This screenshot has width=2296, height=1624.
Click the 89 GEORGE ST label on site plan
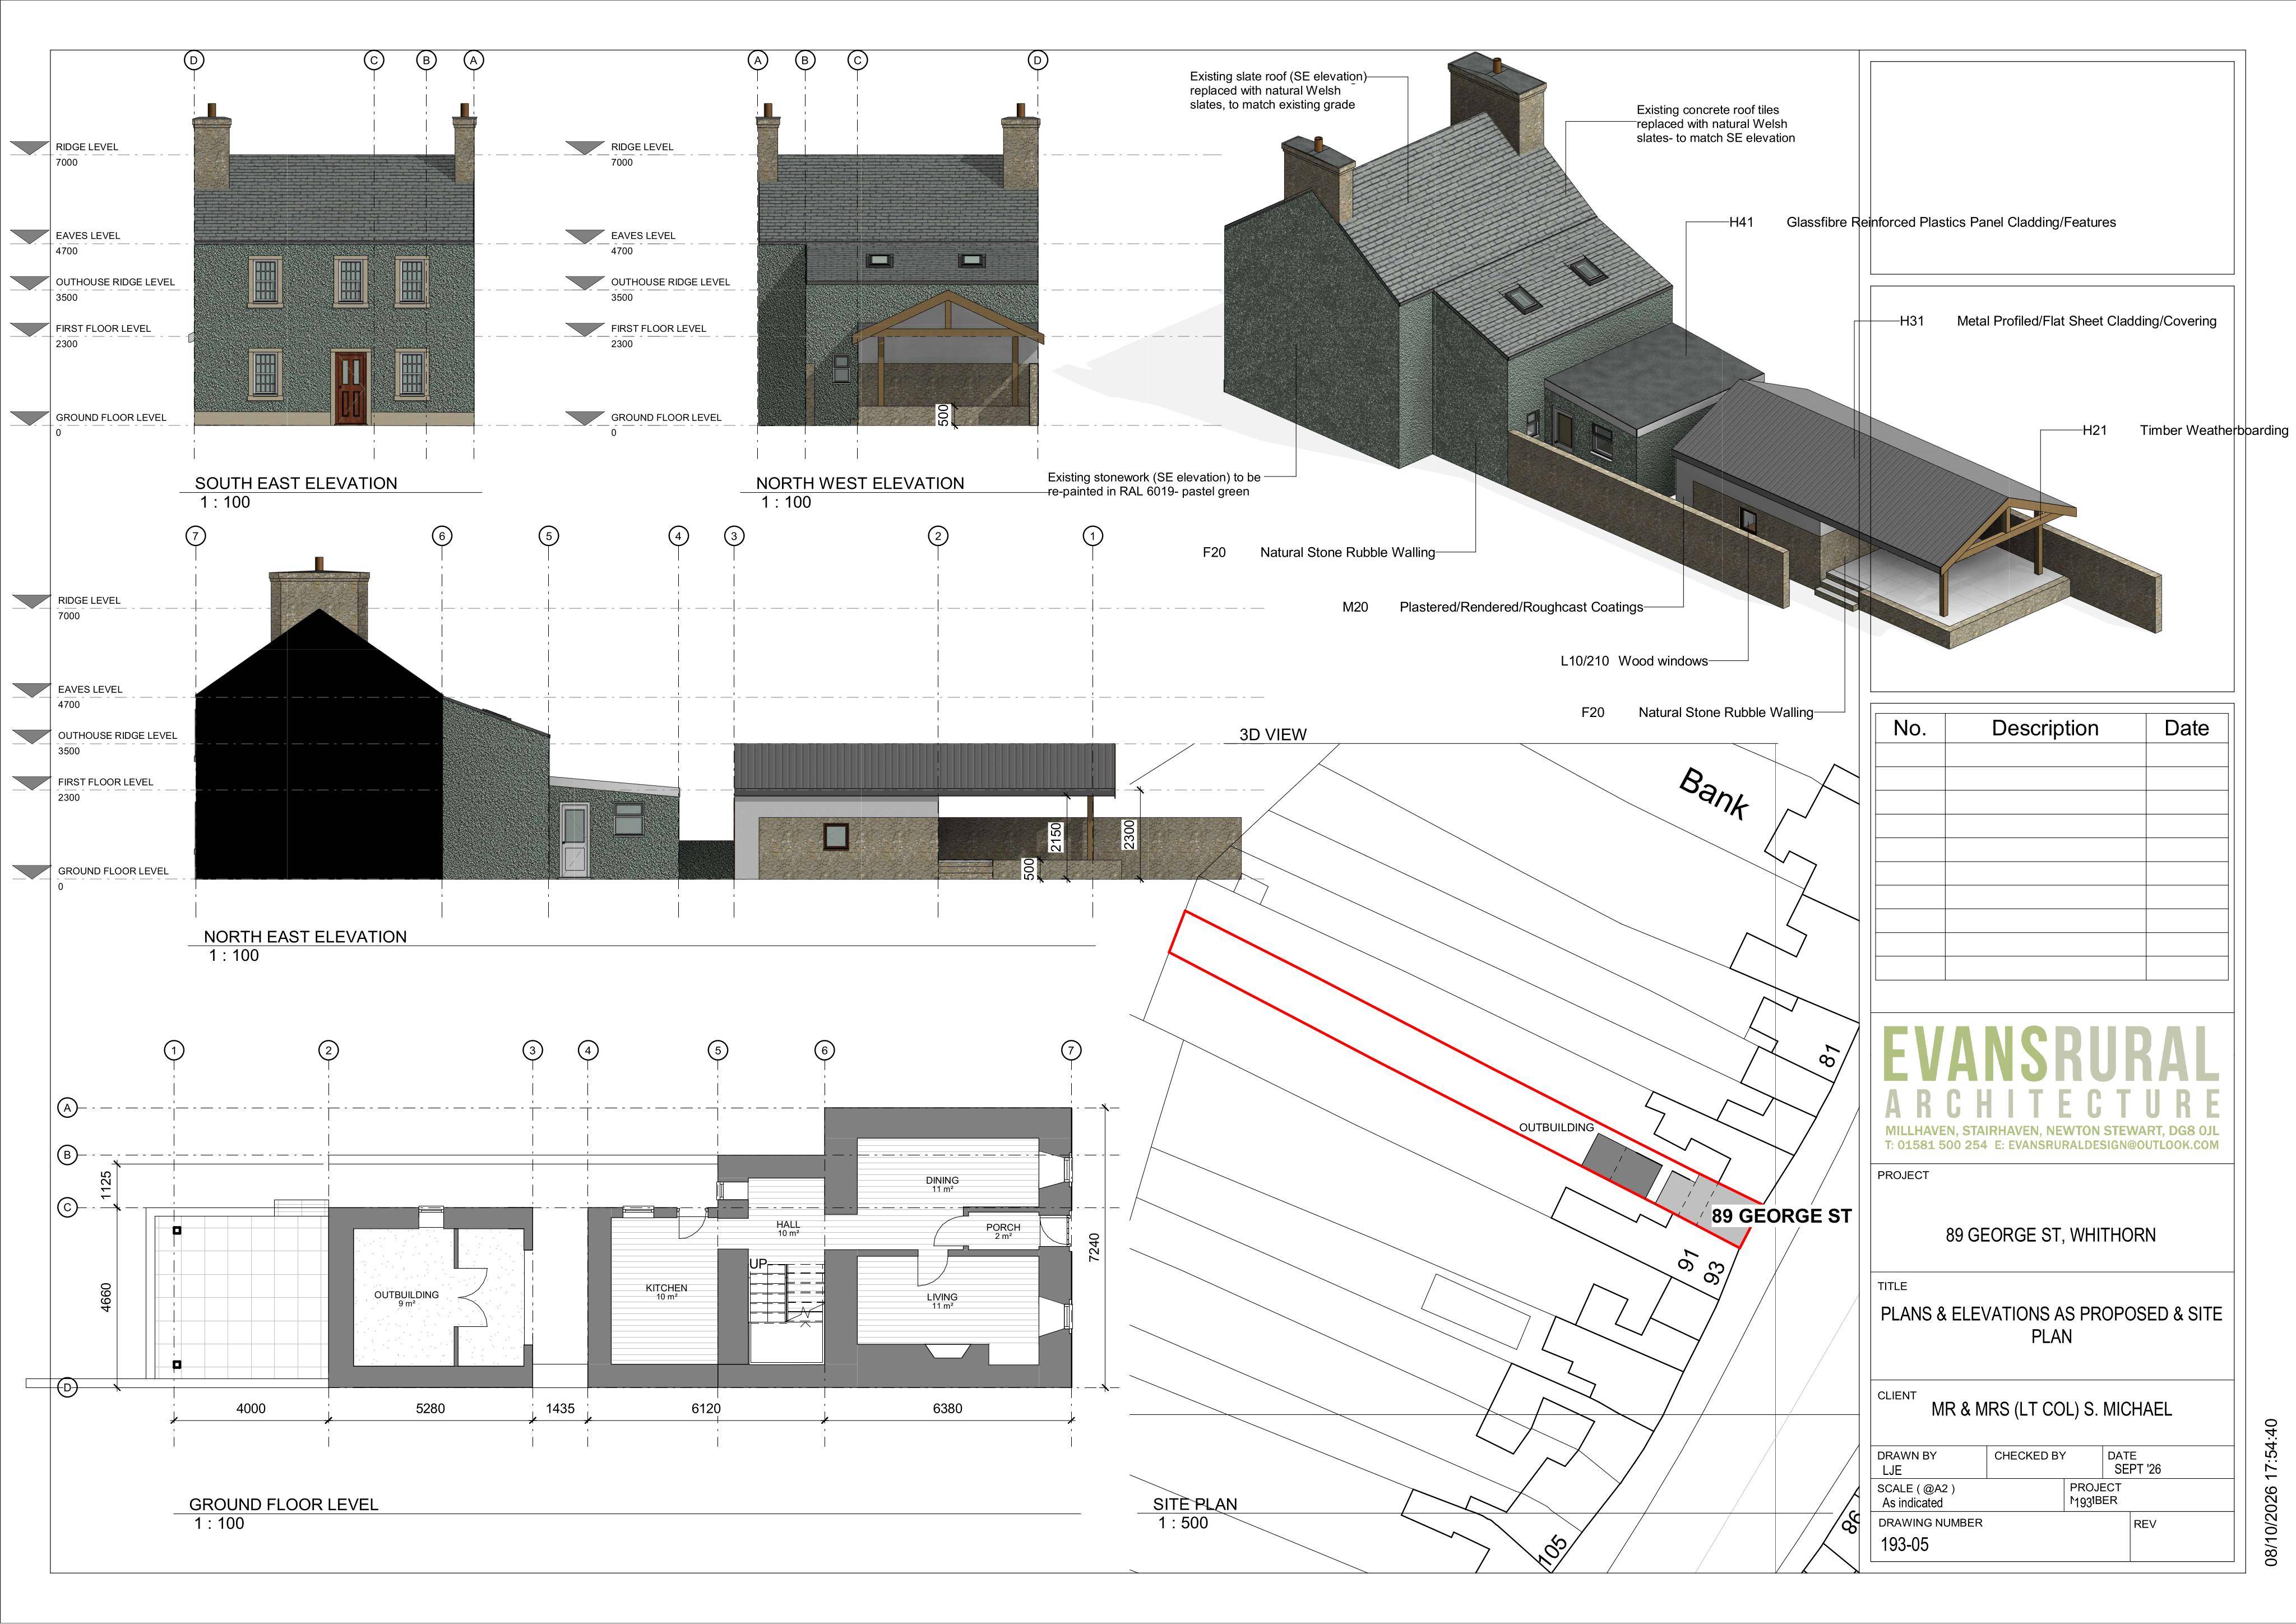coord(1782,1216)
